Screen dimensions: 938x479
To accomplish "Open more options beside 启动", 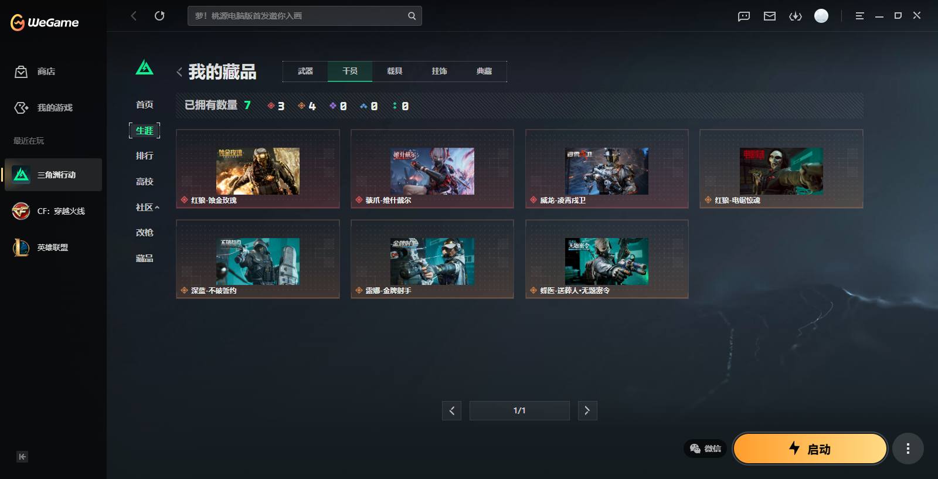I will coord(908,449).
